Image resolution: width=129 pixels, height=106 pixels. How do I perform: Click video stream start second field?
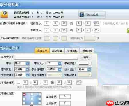pyautogui.click(x=64, y=23)
